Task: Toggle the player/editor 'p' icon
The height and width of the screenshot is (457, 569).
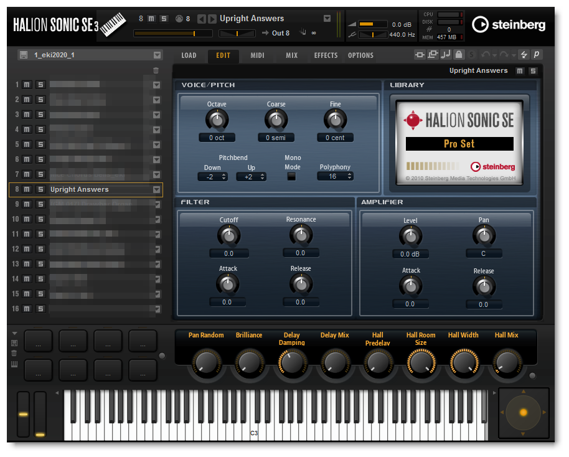Action: 537,55
